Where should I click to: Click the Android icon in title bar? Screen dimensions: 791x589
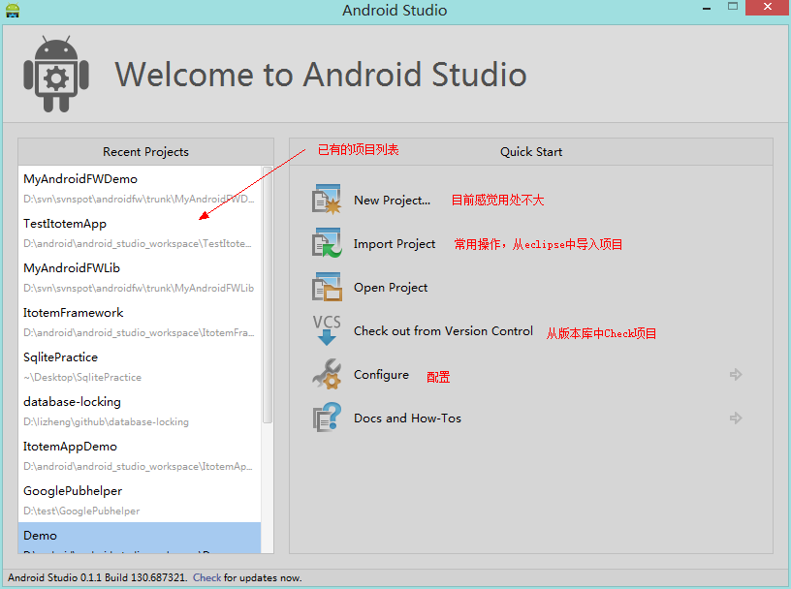pos(12,10)
